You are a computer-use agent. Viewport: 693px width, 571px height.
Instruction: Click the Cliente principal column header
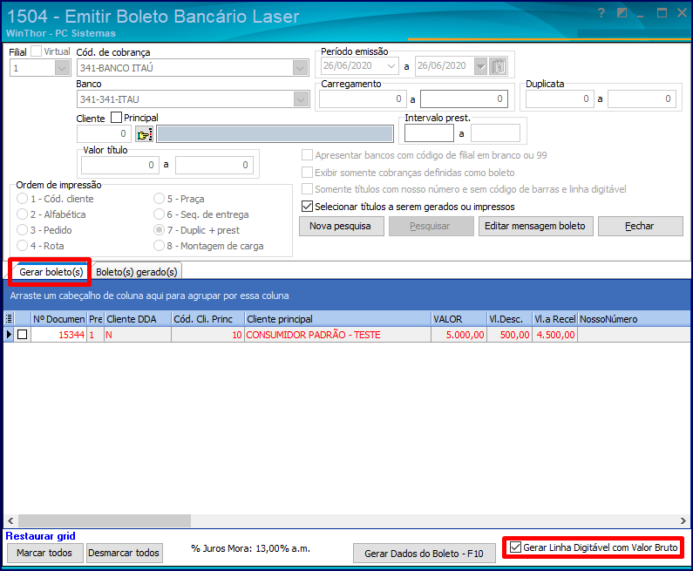(x=338, y=319)
